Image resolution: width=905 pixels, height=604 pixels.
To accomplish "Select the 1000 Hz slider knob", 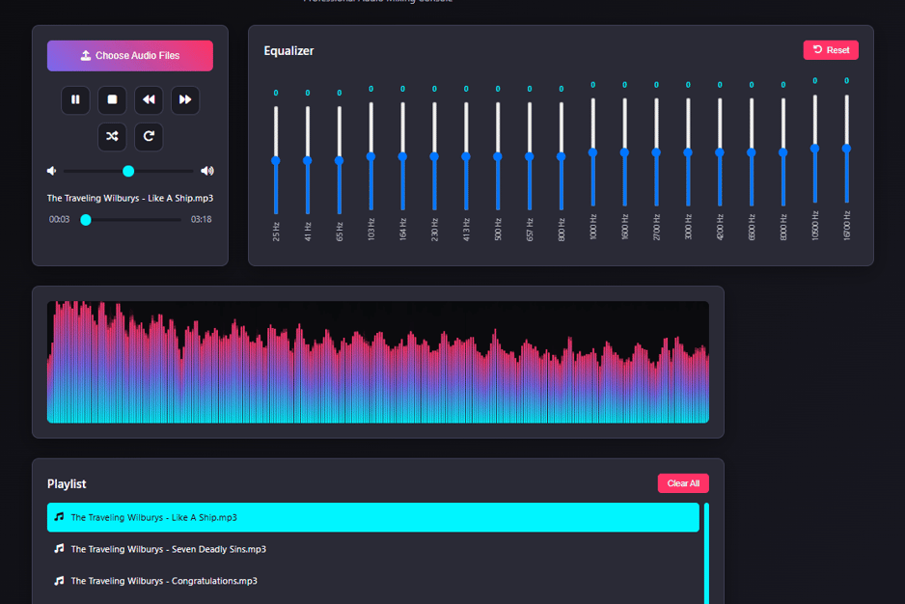I will tap(592, 152).
